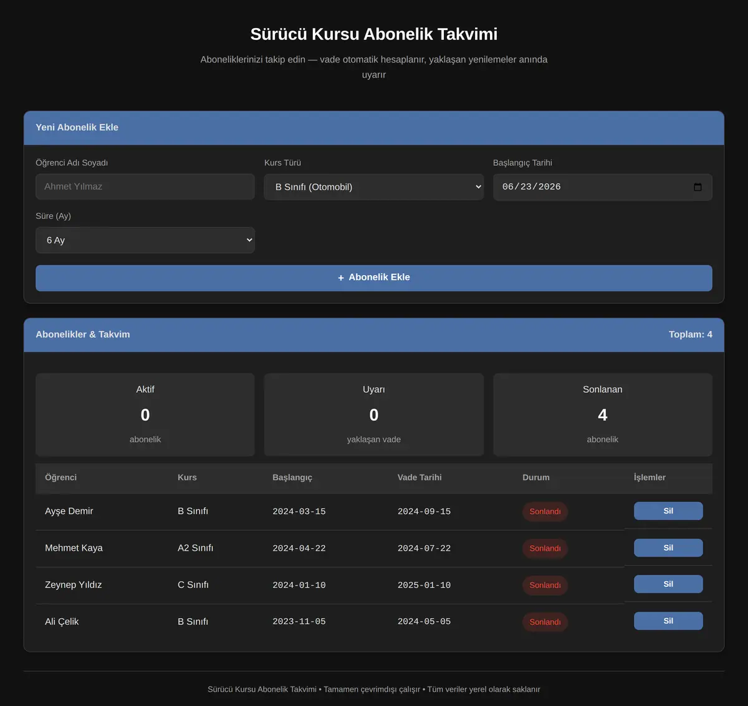
Task: Click the A2 Sınıfı course cell
Action: pyautogui.click(x=196, y=548)
